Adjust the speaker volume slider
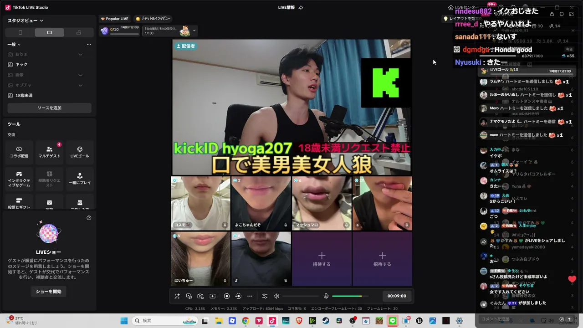Image resolution: width=583 pixels, height=328 pixels. coord(301,296)
